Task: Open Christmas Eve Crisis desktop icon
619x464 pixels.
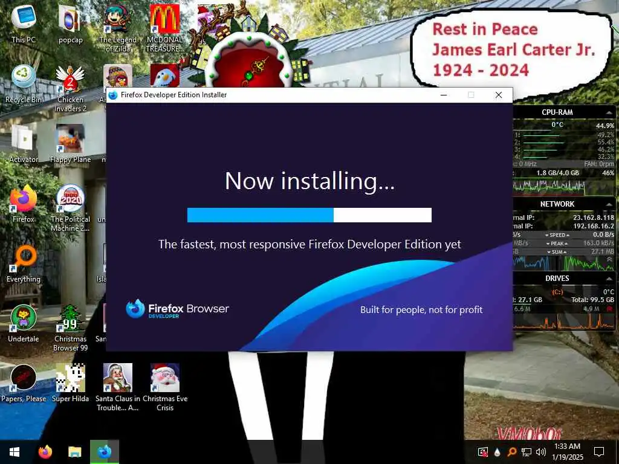Action: click(x=164, y=388)
